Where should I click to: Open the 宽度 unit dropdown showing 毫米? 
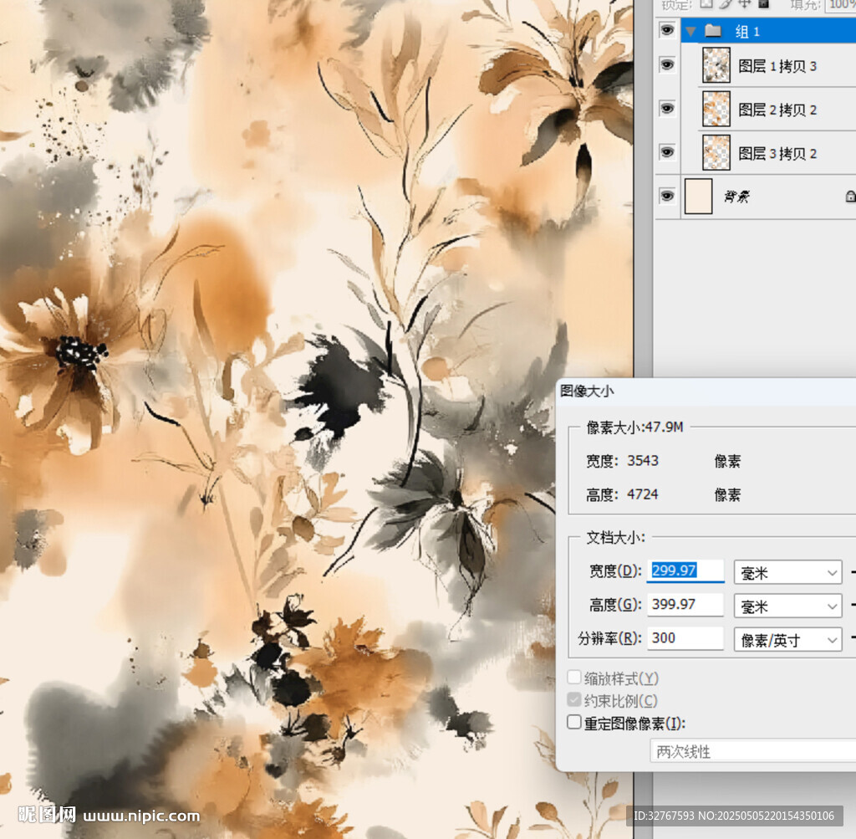787,573
